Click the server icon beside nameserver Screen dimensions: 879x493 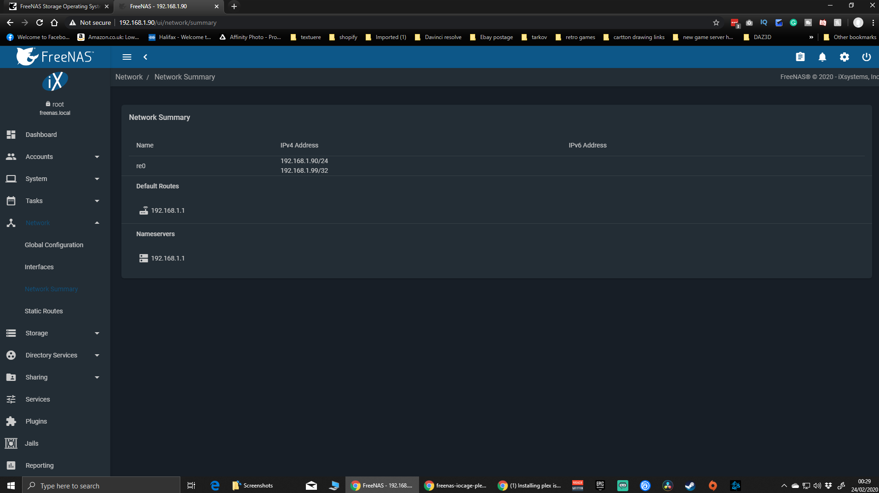[x=144, y=258]
